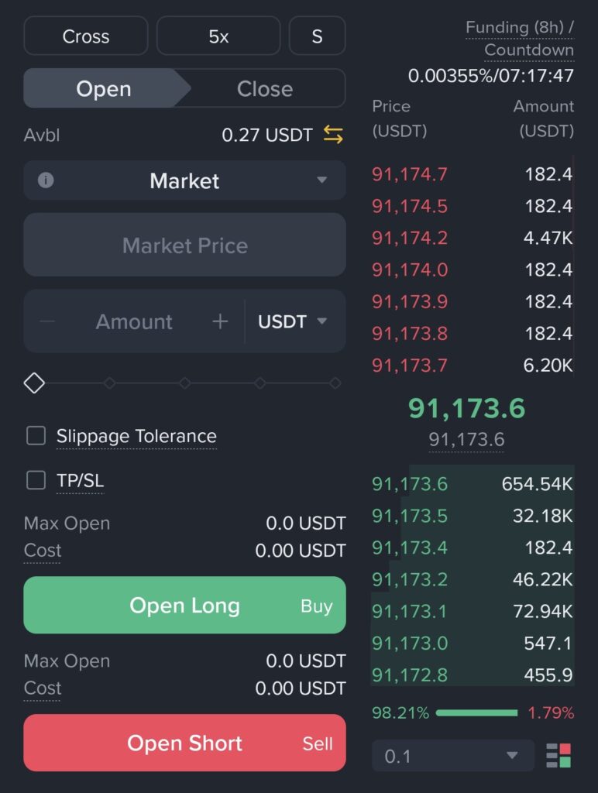Viewport: 598px width, 793px height.
Task: Open the Market order type dropdown
Action: tap(184, 180)
